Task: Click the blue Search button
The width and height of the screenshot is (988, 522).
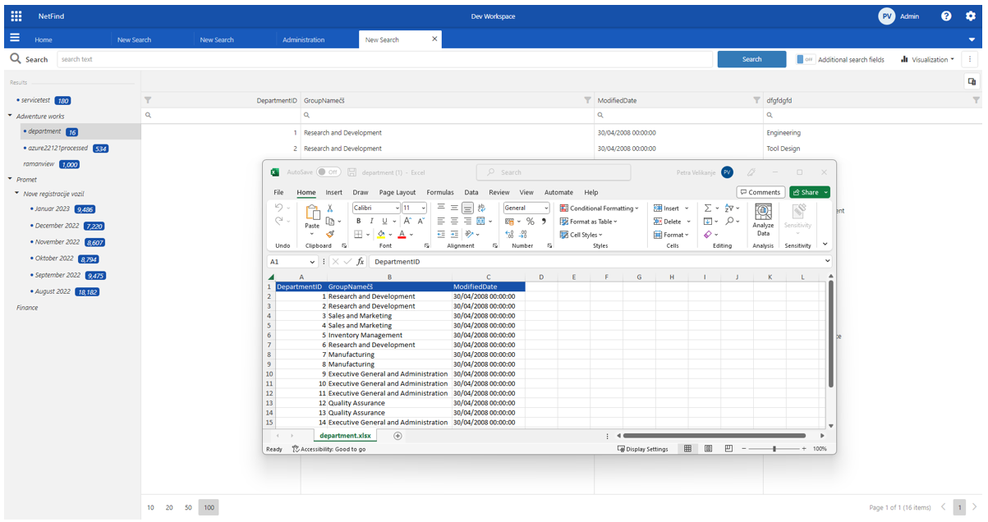Action: coord(751,59)
